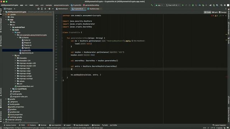Open the Terminal tool window tab
Image resolution: width=230 pixels, height=129 pixels.
pos(42,125)
